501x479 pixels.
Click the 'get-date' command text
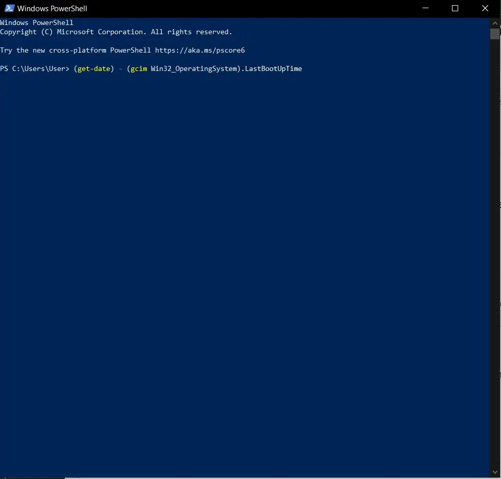click(x=94, y=69)
